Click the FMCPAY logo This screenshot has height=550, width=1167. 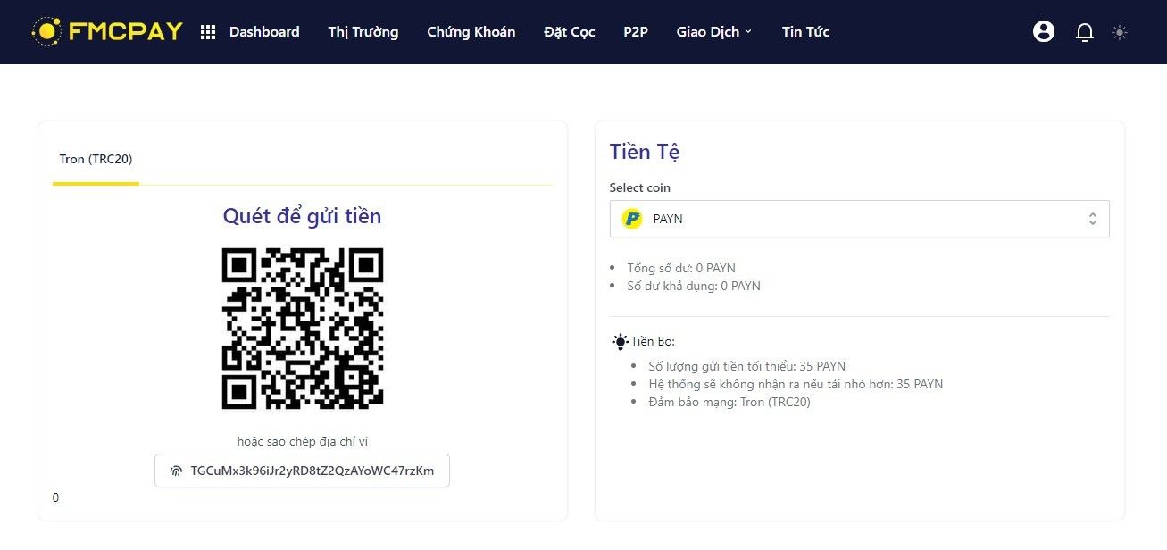[107, 31]
